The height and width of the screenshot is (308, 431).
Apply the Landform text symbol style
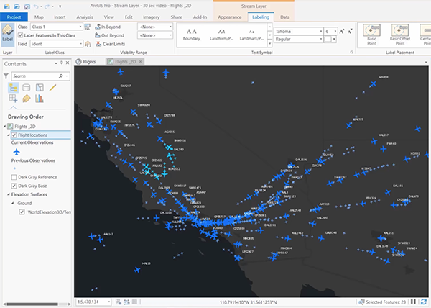point(221,35)
